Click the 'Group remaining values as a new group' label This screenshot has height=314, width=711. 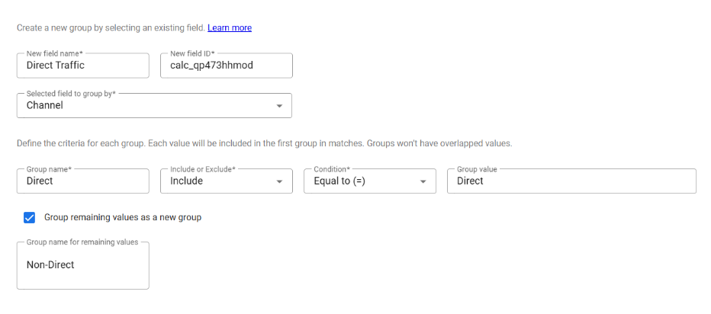123,217
